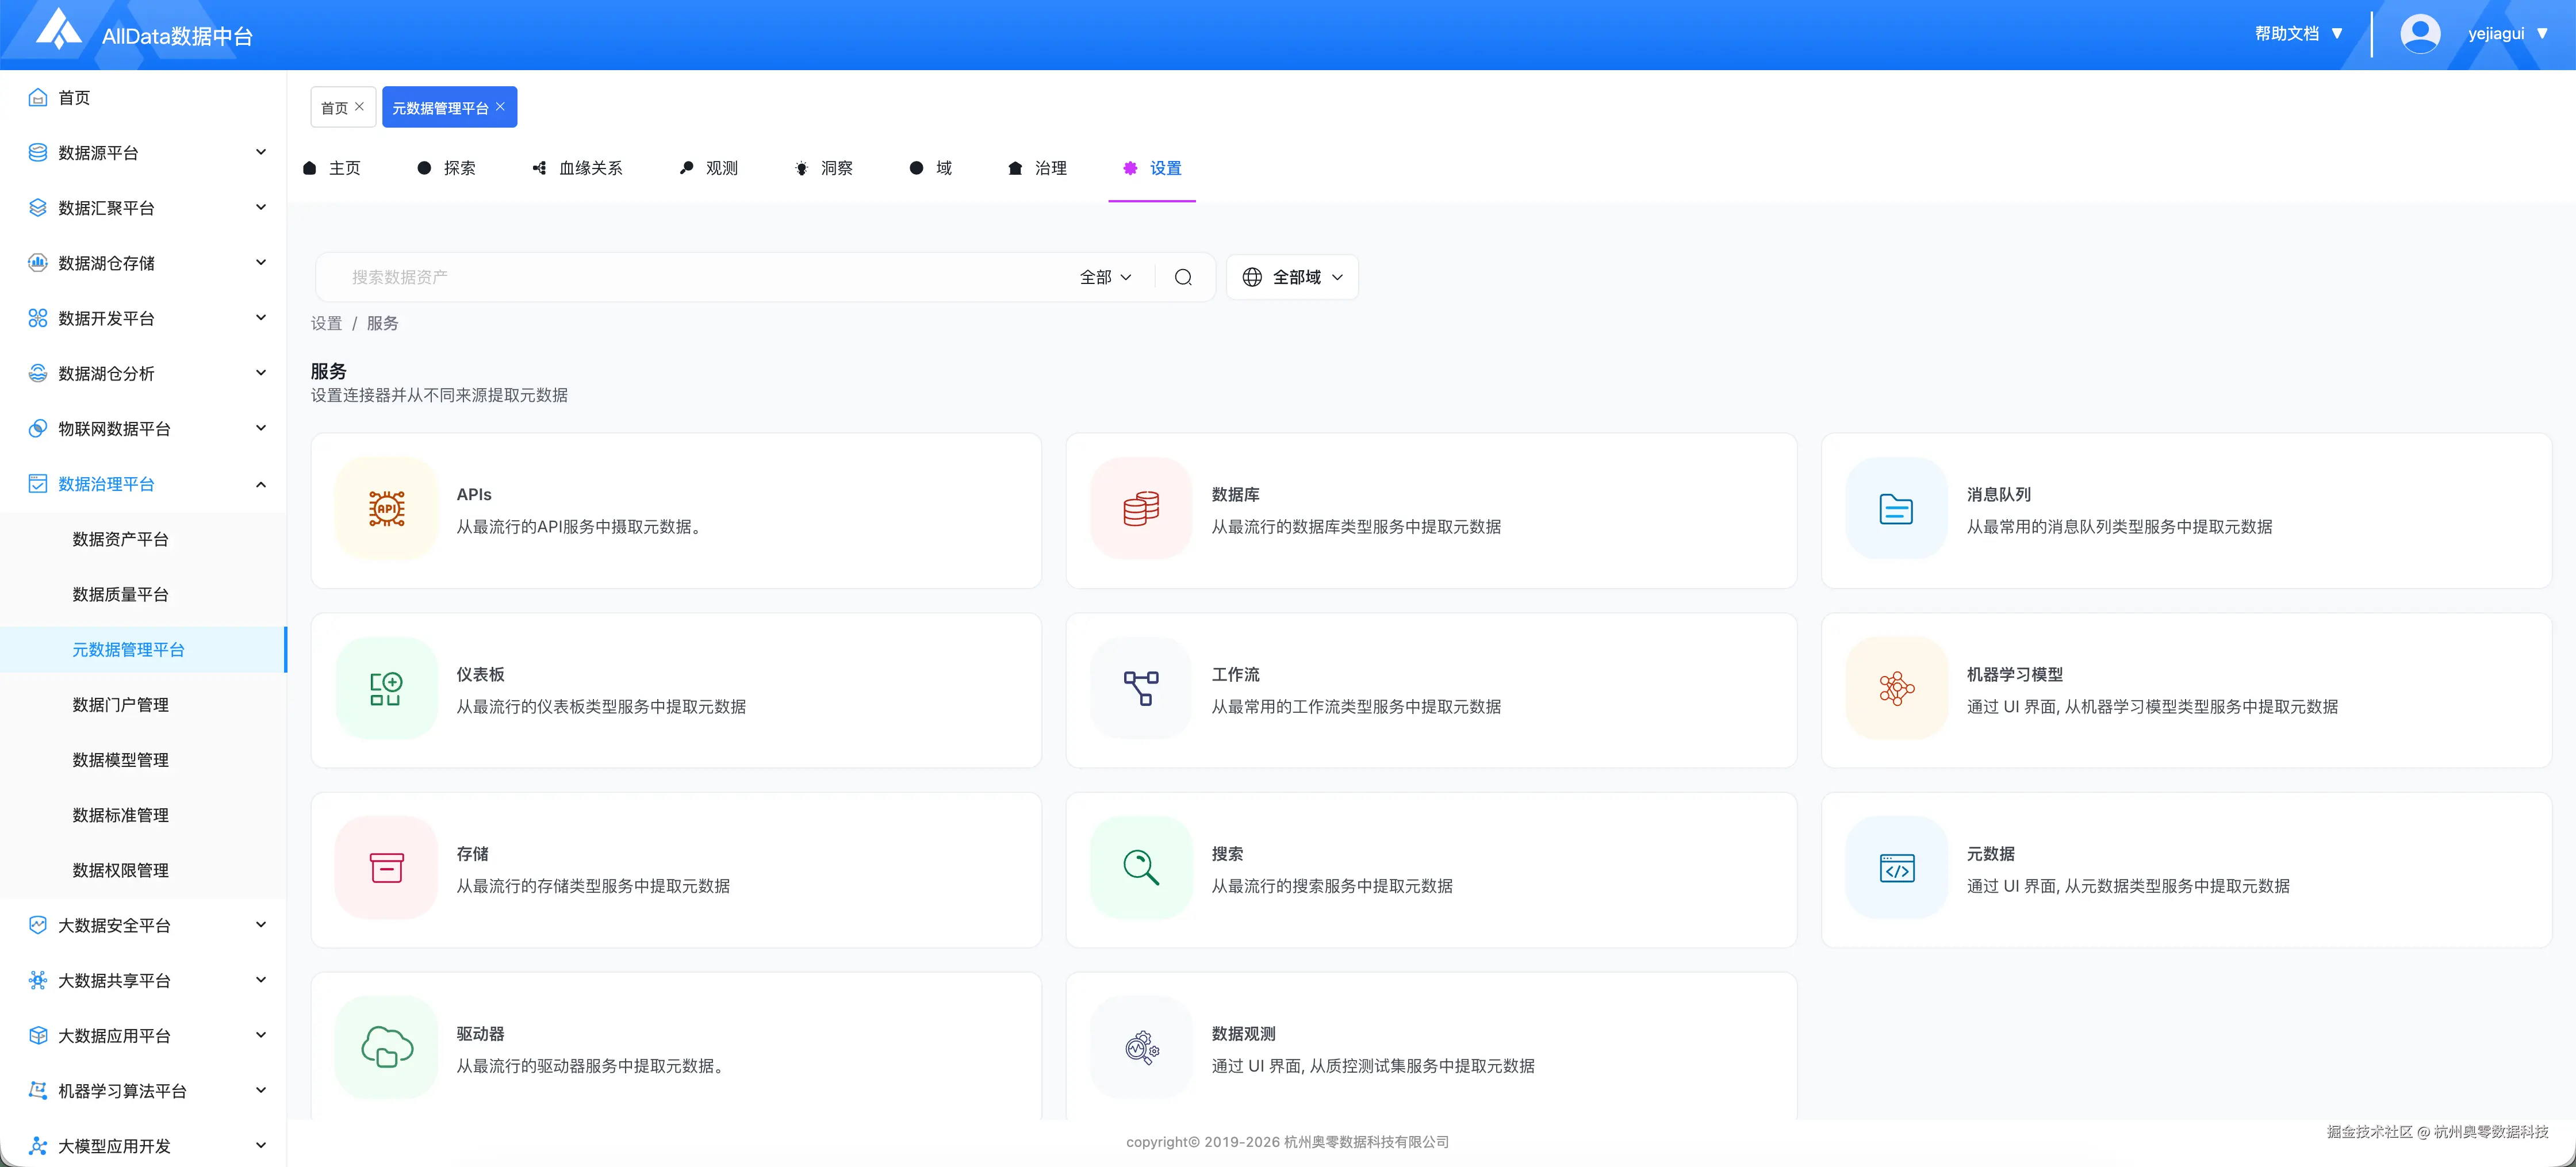Open the 仪表板 dashboard service icon
Viewport: 2576px width, 1167px height.
click(387, 689)
